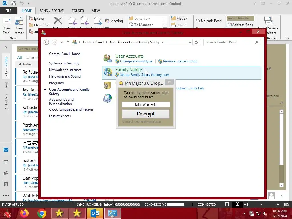Viewport: 292px width, 219px height.
Task: Open the FILE tab
Action: 8,11
